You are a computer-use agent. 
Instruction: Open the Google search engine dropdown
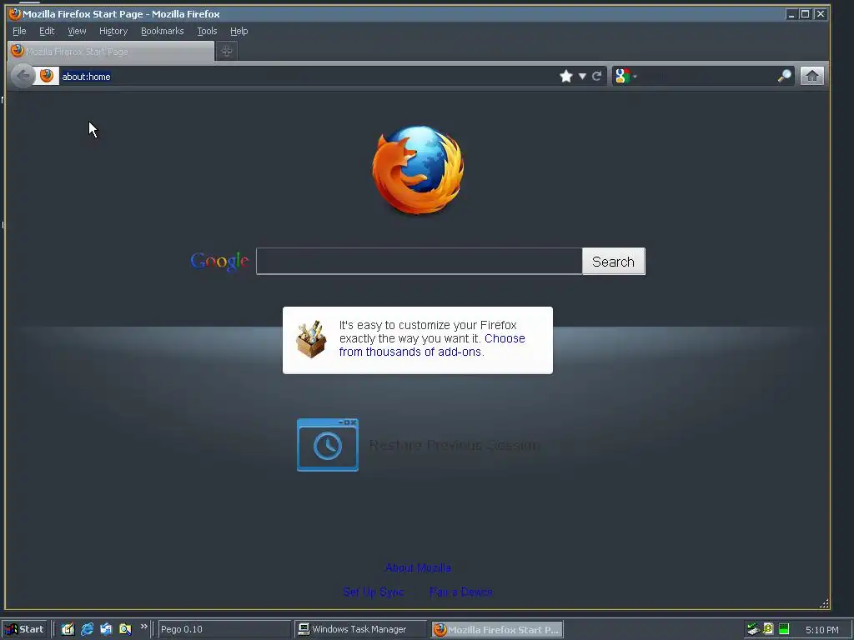625,76
